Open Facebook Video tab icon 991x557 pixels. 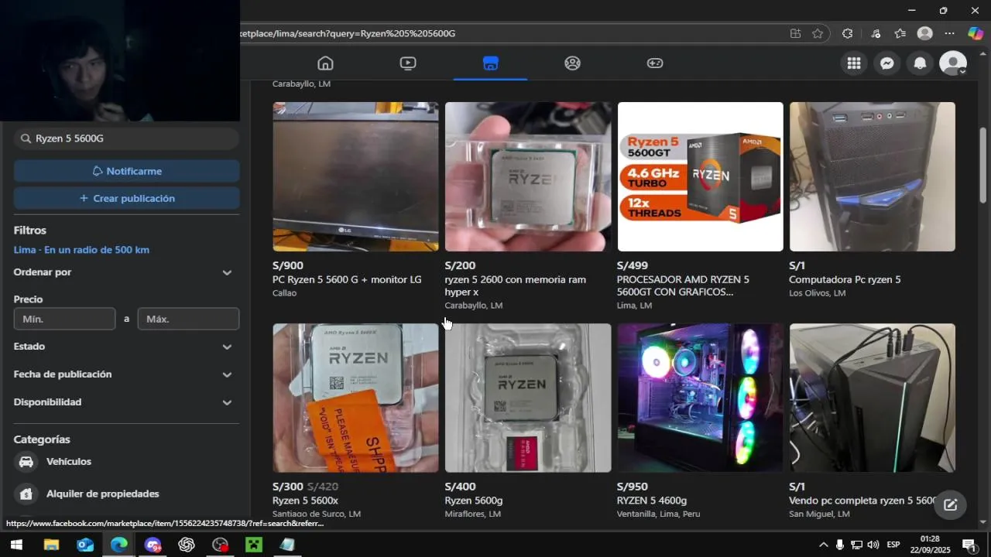(x=408, y=63)
